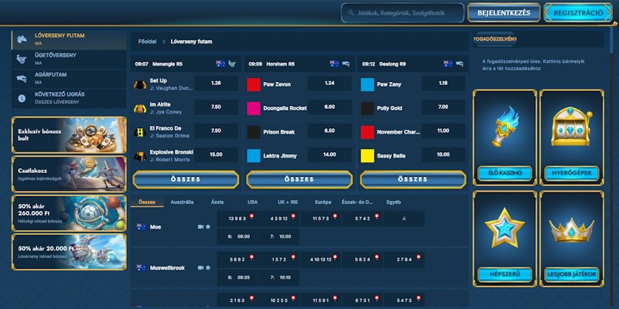This screenshot has width=619, height=309.
Task: Select odds 11.00 for November Char
Action: 443,131
